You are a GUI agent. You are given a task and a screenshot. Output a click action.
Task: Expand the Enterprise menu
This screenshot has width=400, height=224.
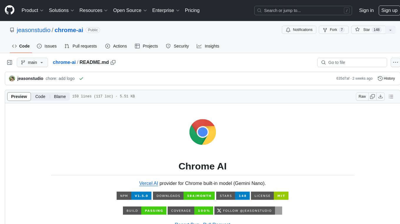pyautogui.click(x=166, y=10)
